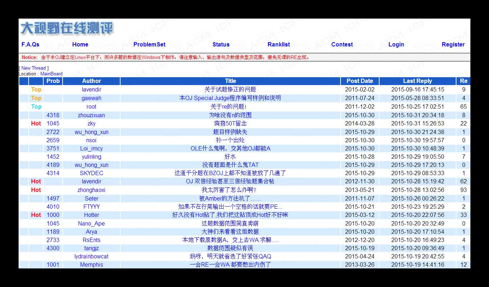
Task: Open thread 我太厉害了怎么办啊?
Action: point(229,190)
